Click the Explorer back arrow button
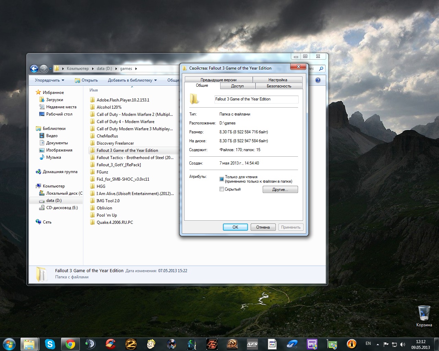439x351 pixels. click(x=34, y=69)
